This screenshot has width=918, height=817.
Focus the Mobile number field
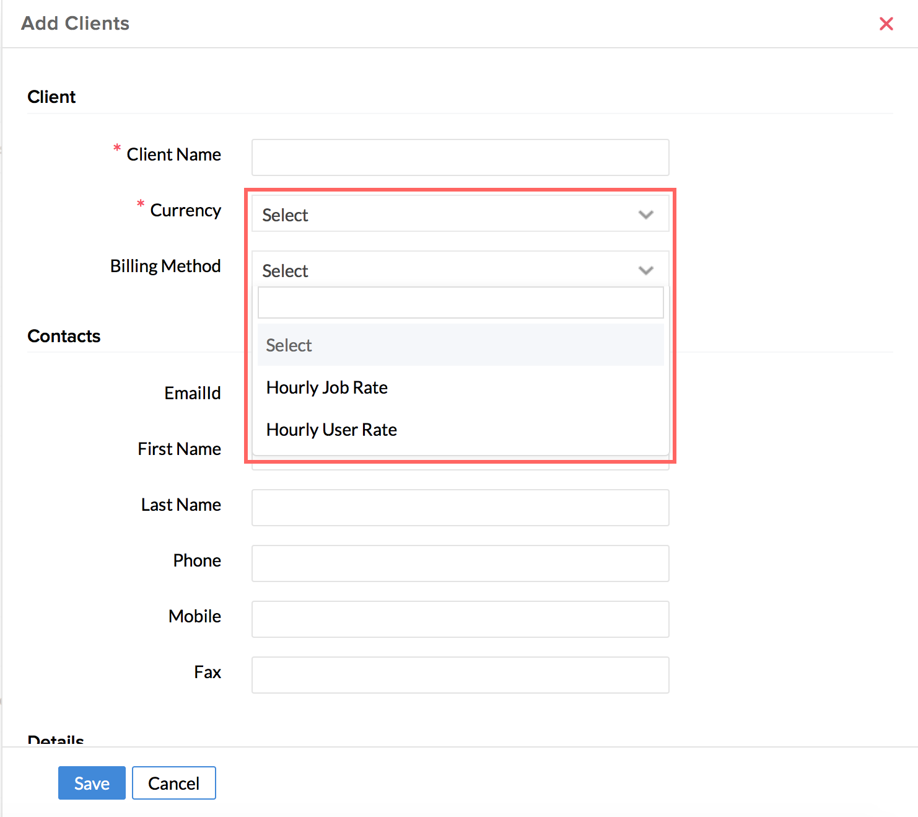(x=460, y=619)
